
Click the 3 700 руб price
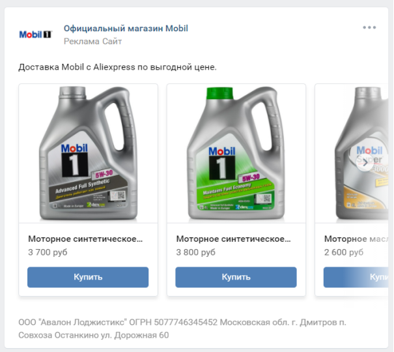pyautogui.click(x=48, y=252)
